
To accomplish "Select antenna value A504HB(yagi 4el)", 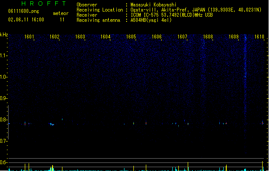I will tap(151, 20).
